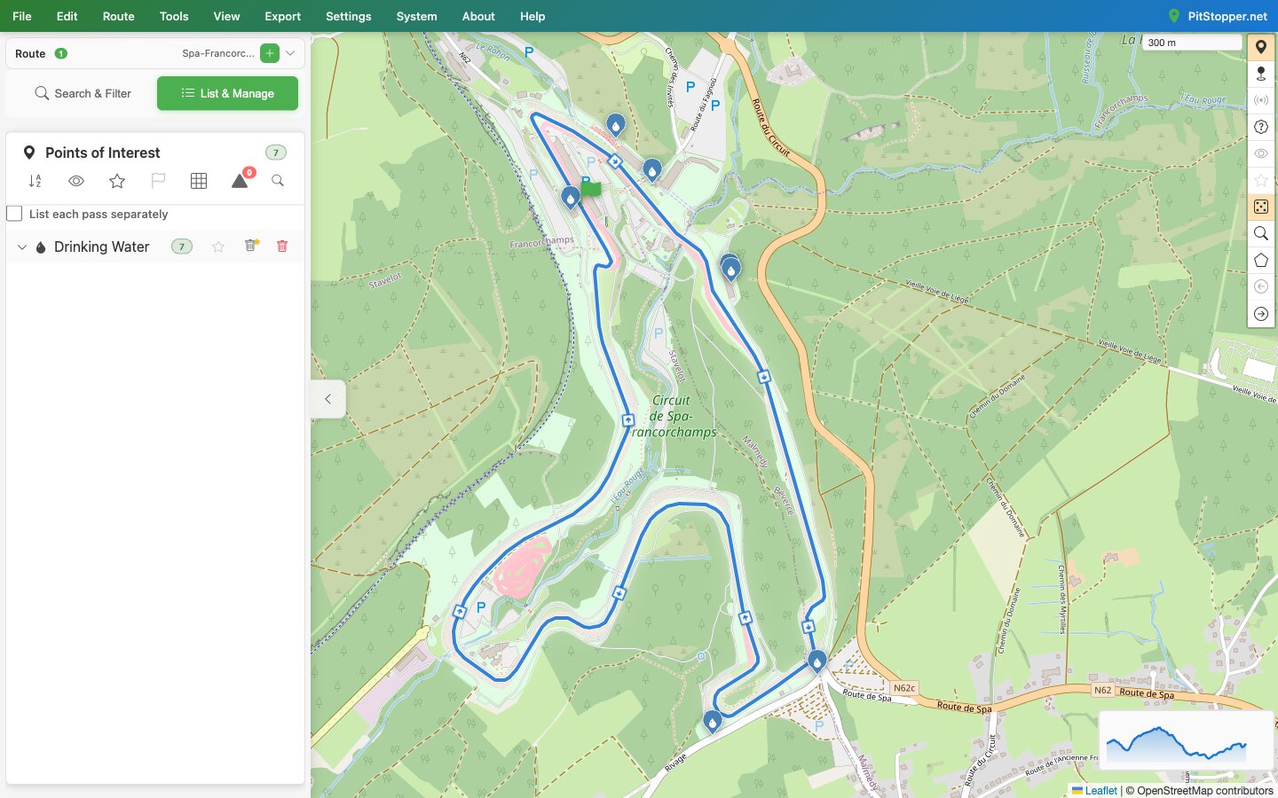
Task: Toggle the eye visibility icon in map toolbar
Action: (x=1261, y=153)
